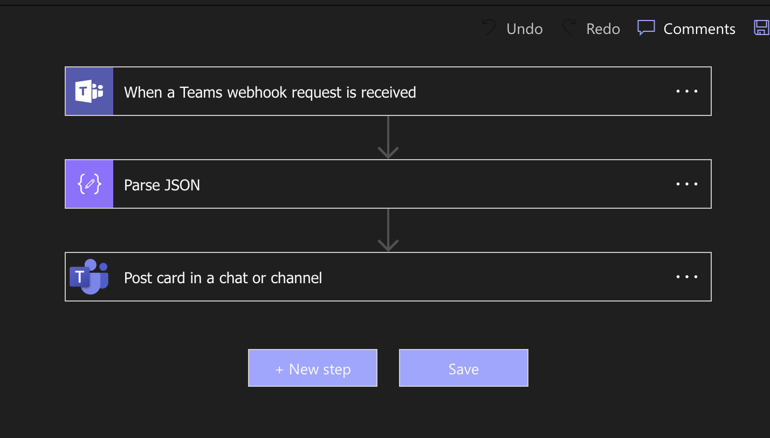This screenshot has height=438, width=770.
Task: Click the Parse JSON curly-brace icon
Action: point(90,184)
